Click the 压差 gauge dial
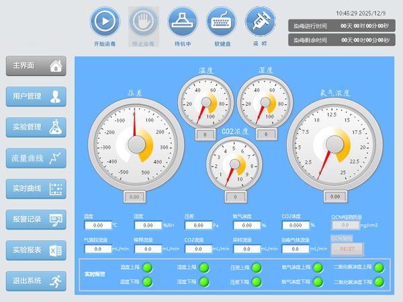403x302 pixels. click(136, 143)
